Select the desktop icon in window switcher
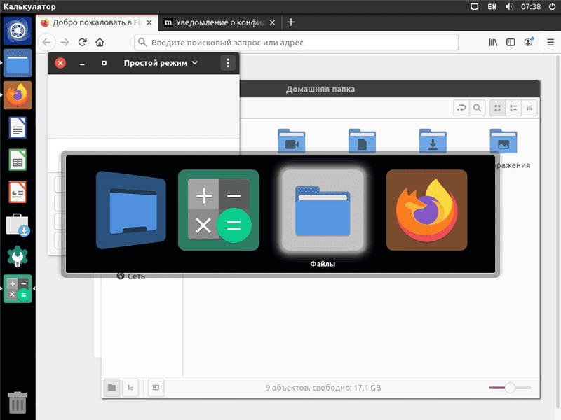This screenshot has height=420, width=561. 131,210
